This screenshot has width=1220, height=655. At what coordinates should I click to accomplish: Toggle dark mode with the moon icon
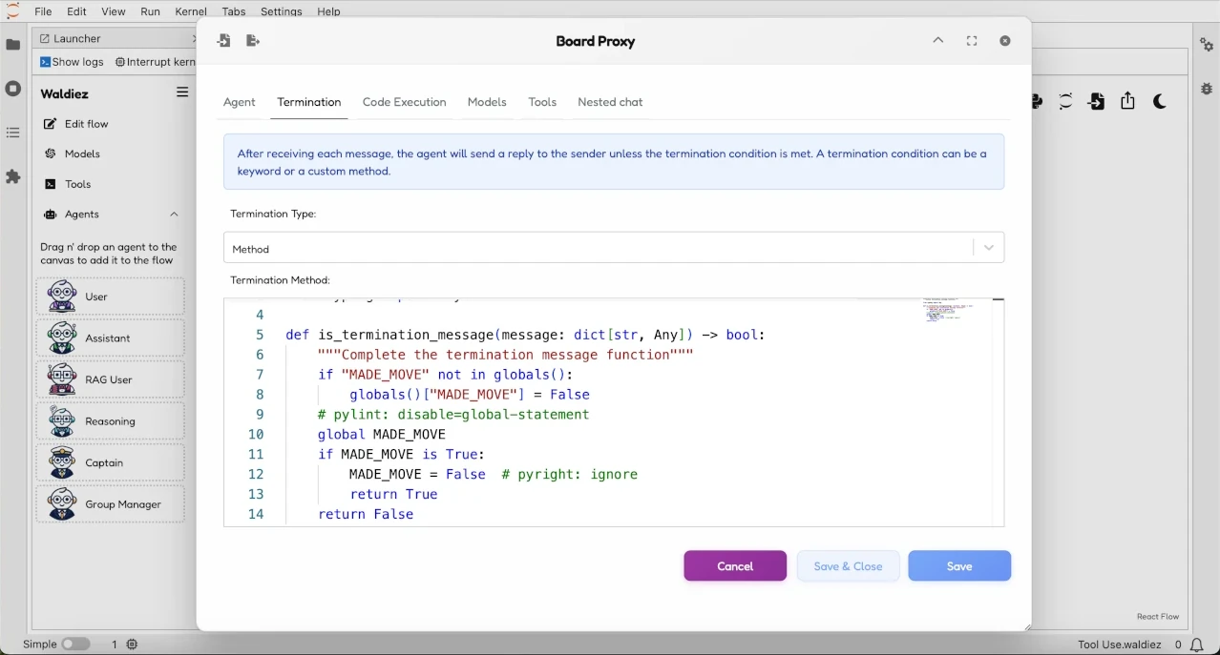1159,101
